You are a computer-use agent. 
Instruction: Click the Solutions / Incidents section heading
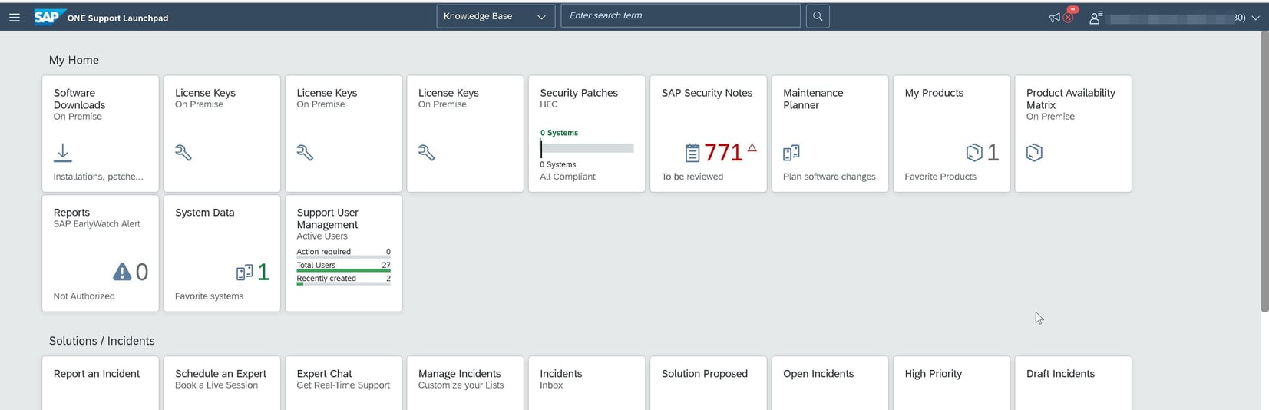point(102,341)
